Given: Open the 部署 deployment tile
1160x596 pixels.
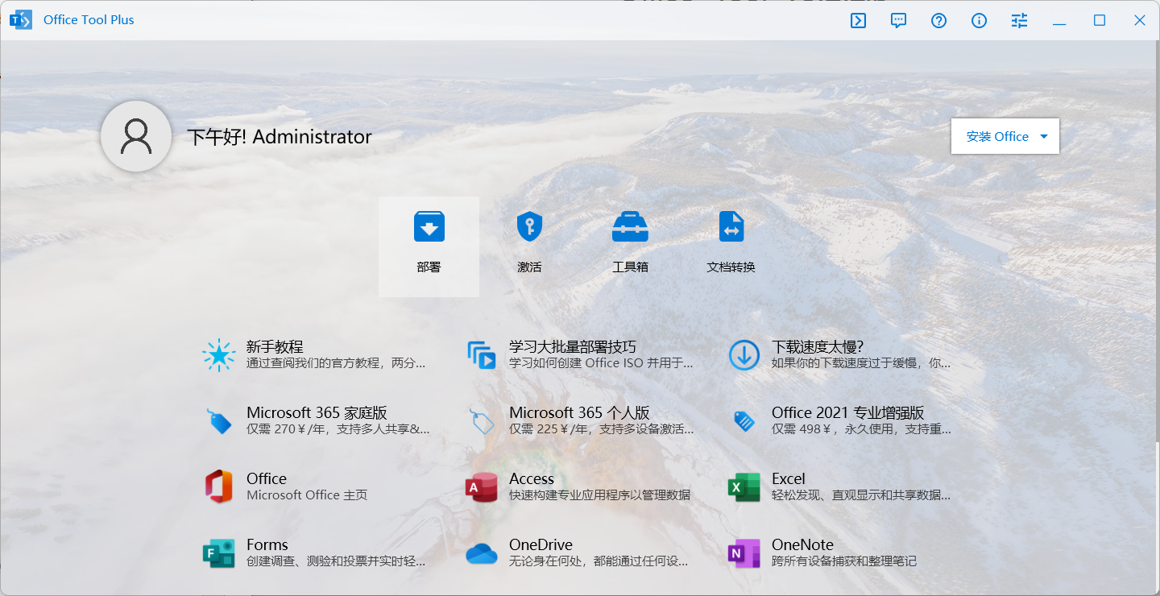Looking at the screenshot, I should pos(429,246).
